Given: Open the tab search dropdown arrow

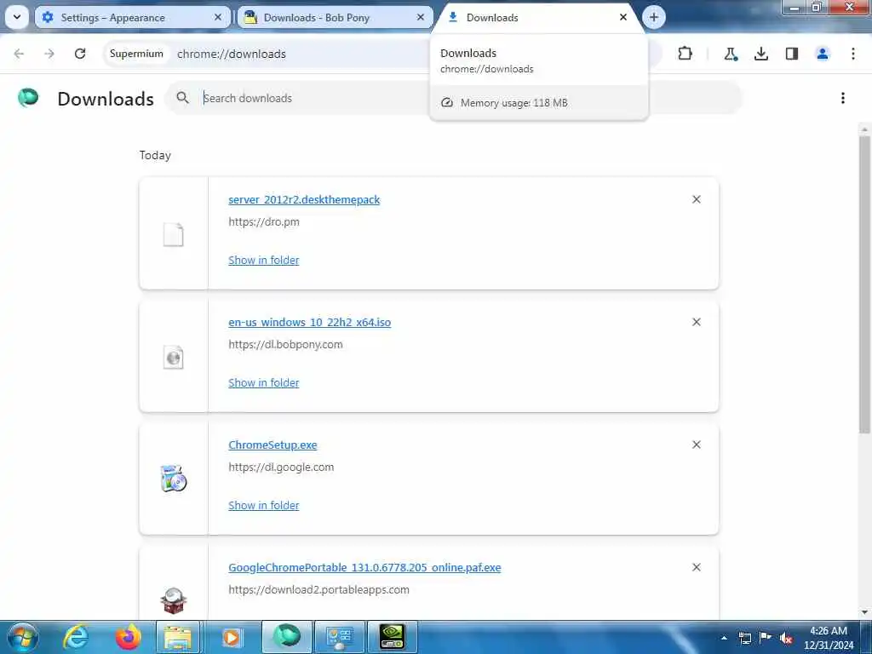Looking at the screenshot, I should click(x=17, y=17).
